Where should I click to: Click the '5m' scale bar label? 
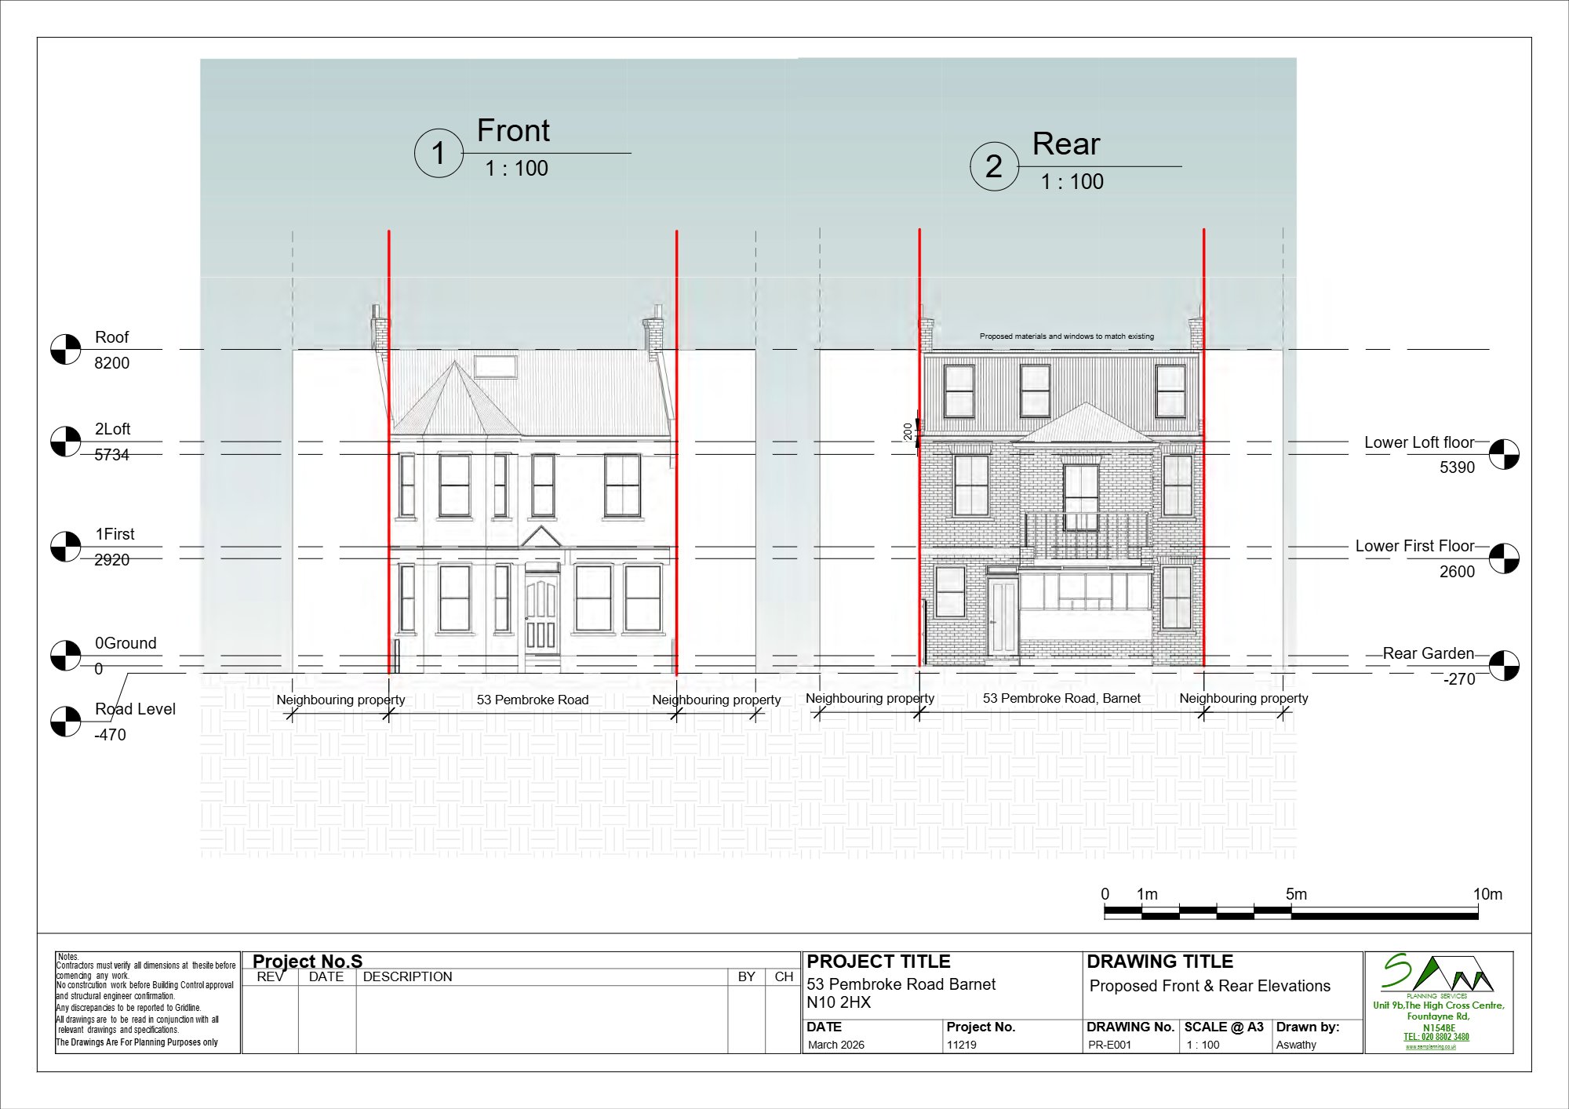coord(1296,894)
